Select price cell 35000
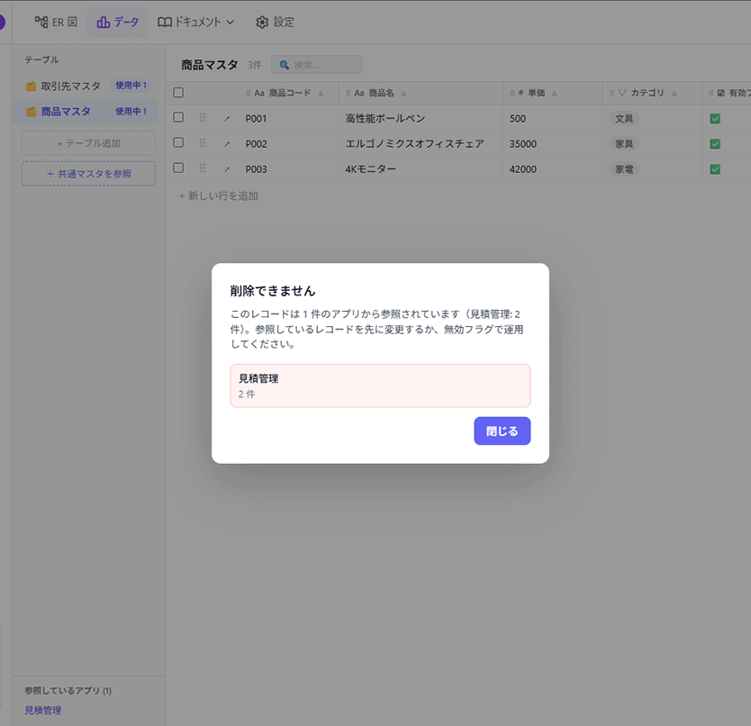 pos(553,144)
